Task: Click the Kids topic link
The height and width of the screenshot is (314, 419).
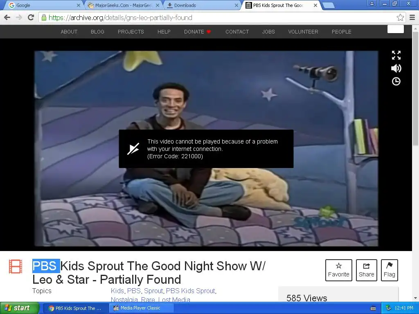Action: (117, 291)
